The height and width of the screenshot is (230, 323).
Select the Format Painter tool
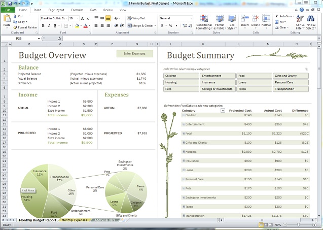point(25,27)
